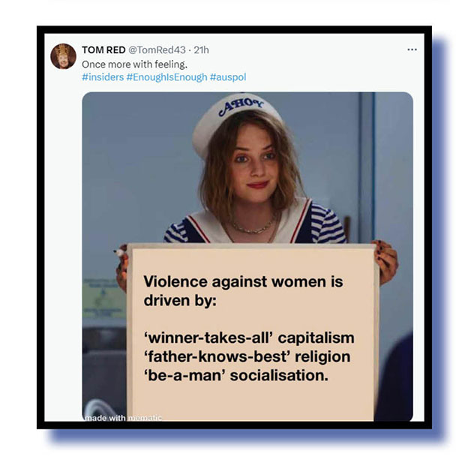Viewport: 468px width, 463px height.
Task: Click the woman's face in the meme
Action: 255,163
